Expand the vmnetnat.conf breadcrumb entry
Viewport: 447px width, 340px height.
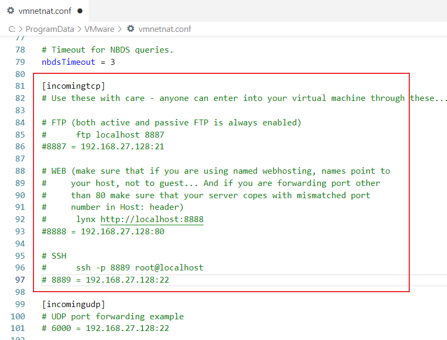[164, 29]
